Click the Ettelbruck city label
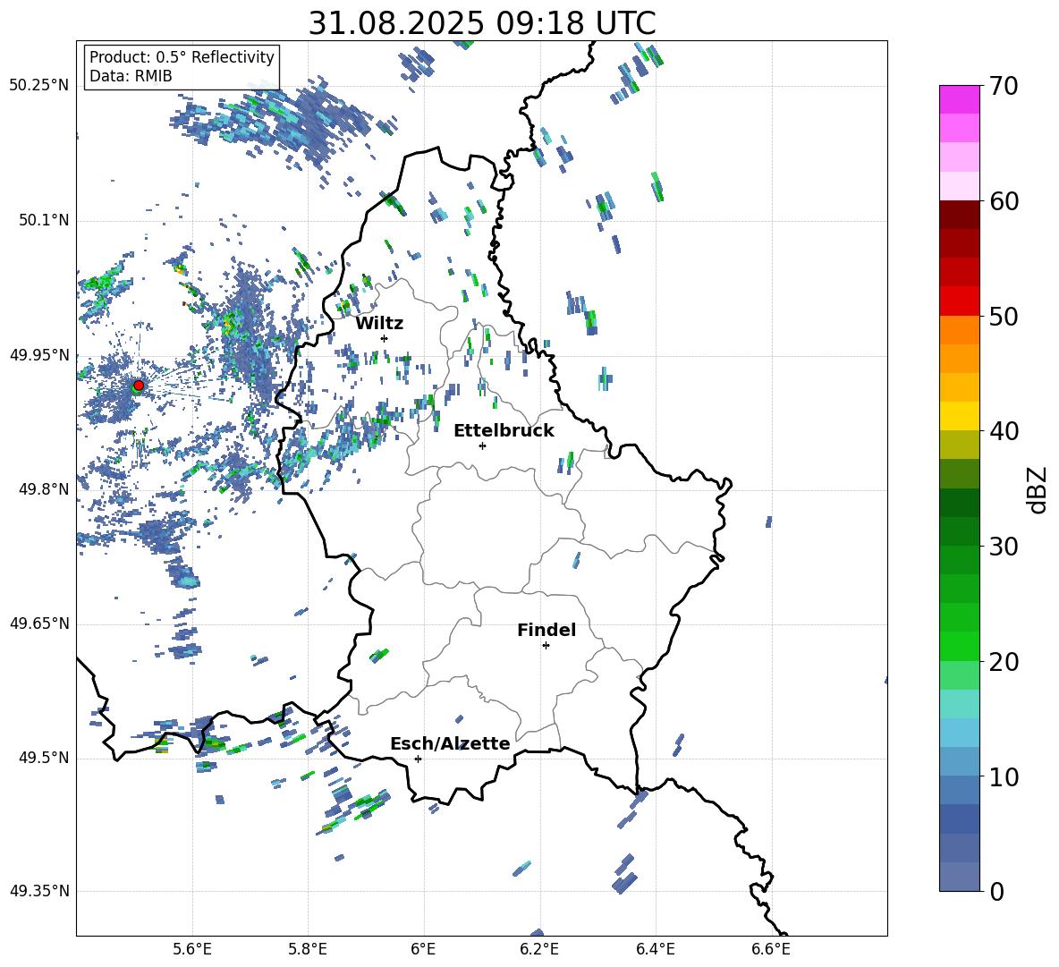Viewport: 1059px width, 967px height. [x=504, y=431]
